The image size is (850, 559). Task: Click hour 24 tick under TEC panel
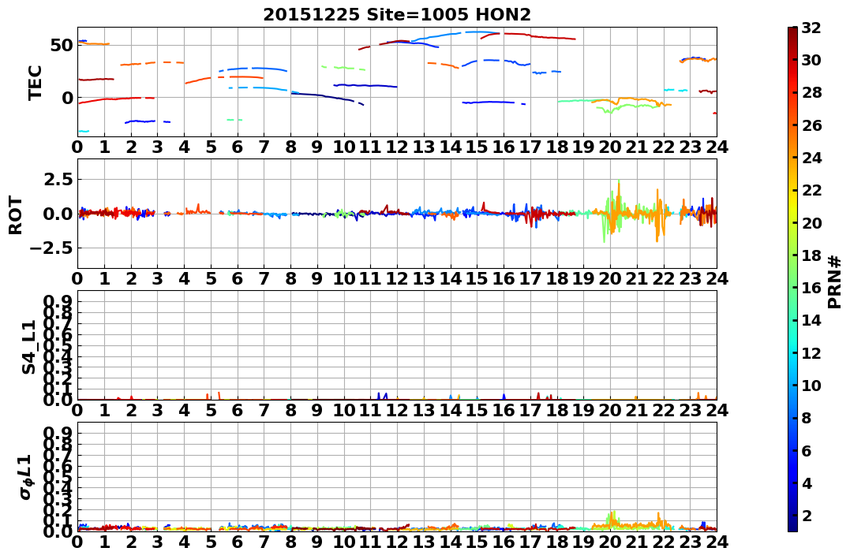(717, 147)
